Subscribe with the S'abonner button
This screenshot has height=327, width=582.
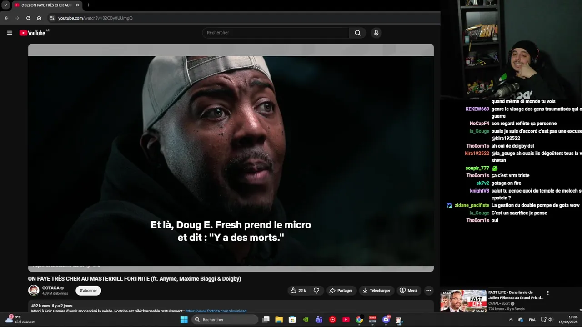click(x=88, y=291)
